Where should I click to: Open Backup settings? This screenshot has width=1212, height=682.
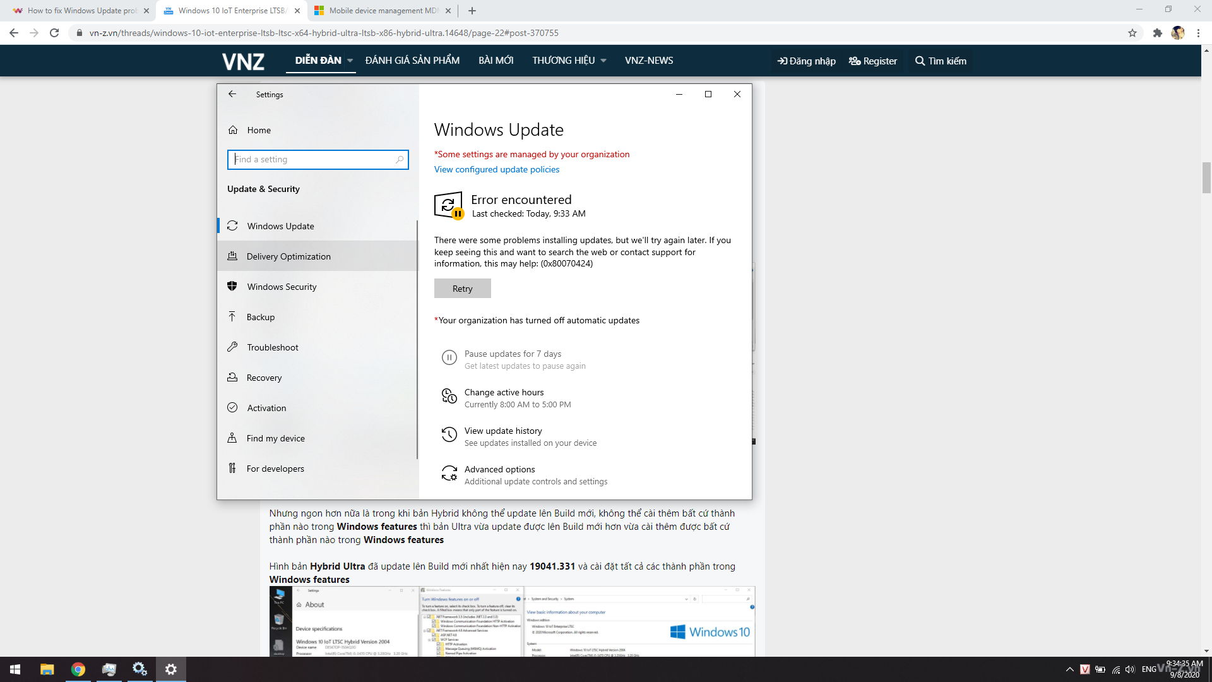click(318, 317)
